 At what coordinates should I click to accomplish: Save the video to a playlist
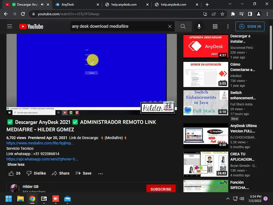83,173
